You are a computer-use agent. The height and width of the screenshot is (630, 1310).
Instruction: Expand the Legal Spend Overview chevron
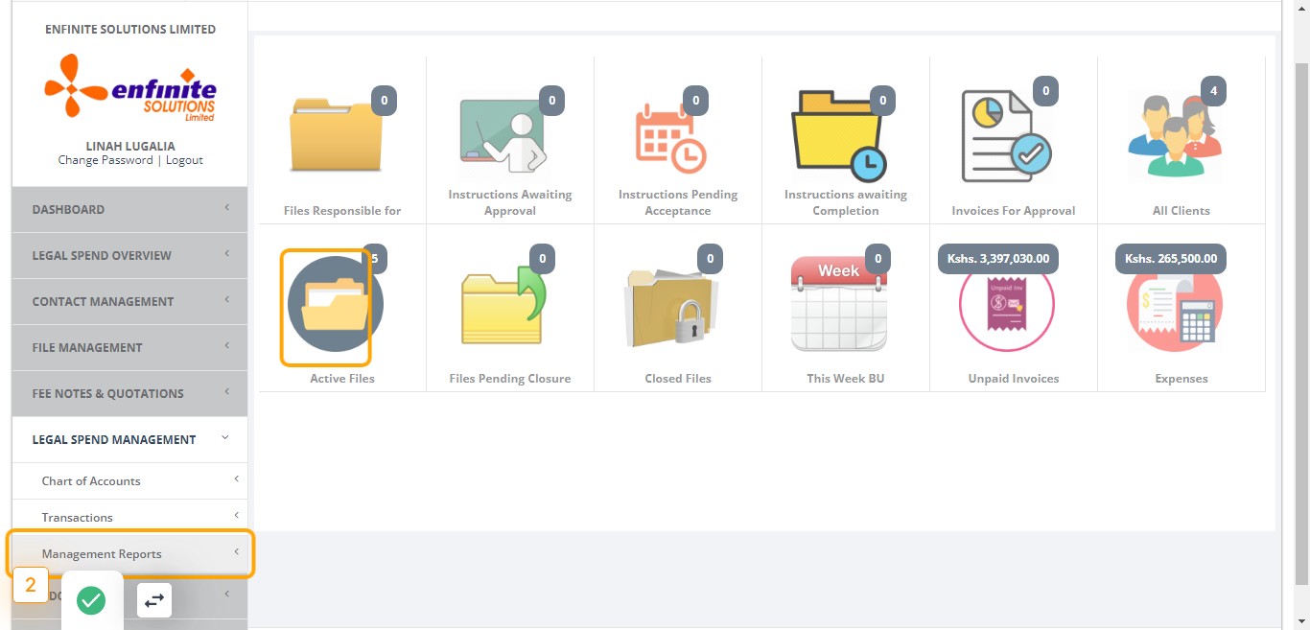(226, 254)
